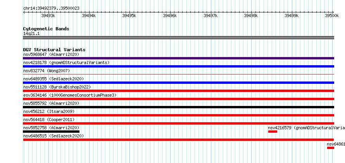
Task: Select the short black bar for nsv5852758
Action: click(x=51, y=132)
